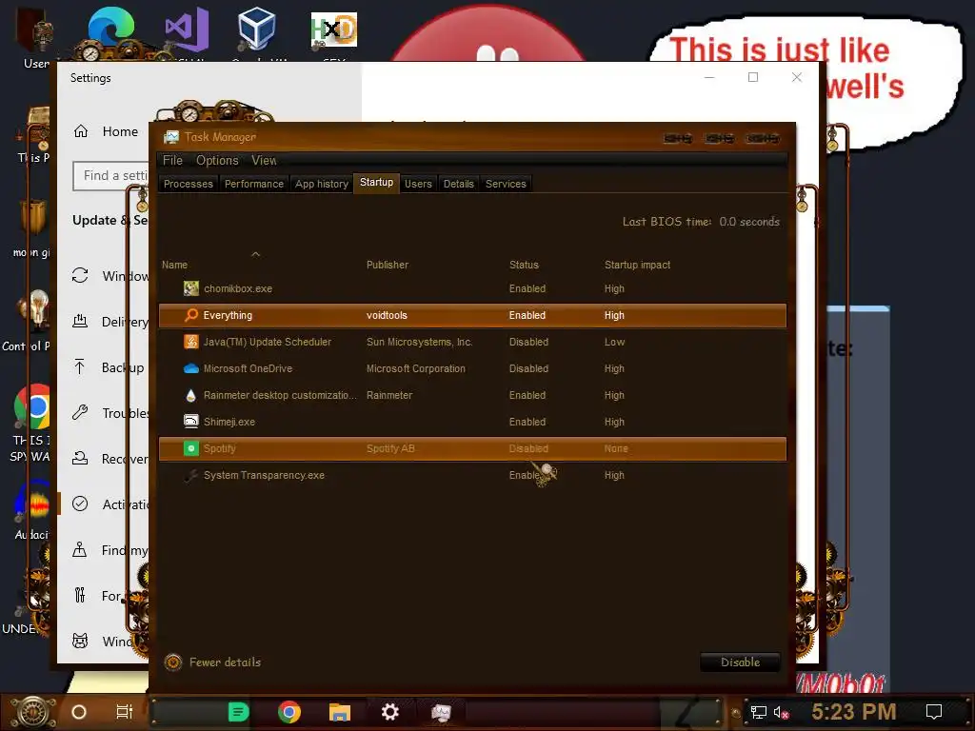
Task: Open the View menu in Task Manager
Action: click(x=264, y=160)
